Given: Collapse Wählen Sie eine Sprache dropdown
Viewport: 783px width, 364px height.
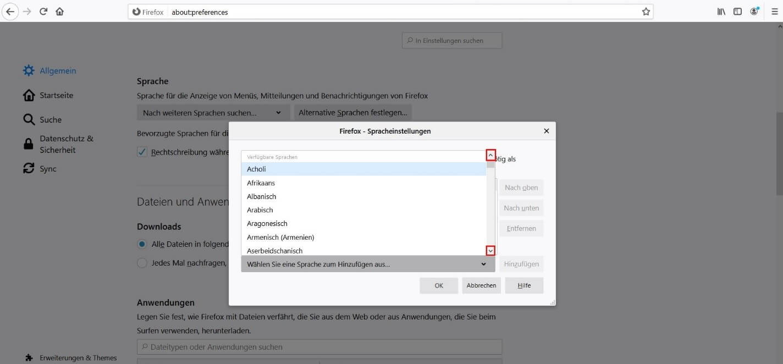Looking at the screenshot, I should [368, 264].
